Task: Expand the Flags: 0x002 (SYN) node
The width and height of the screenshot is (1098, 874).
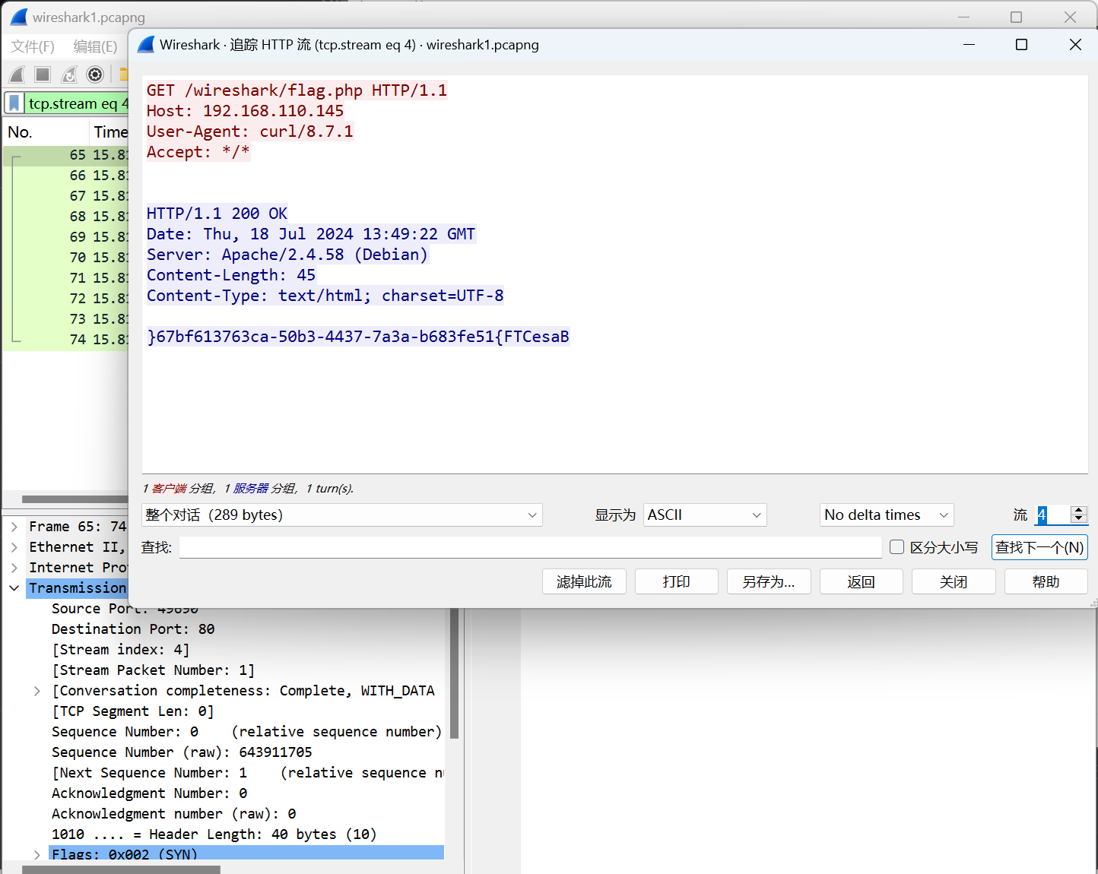Action: pyautogui.click(x=36, y=854)
